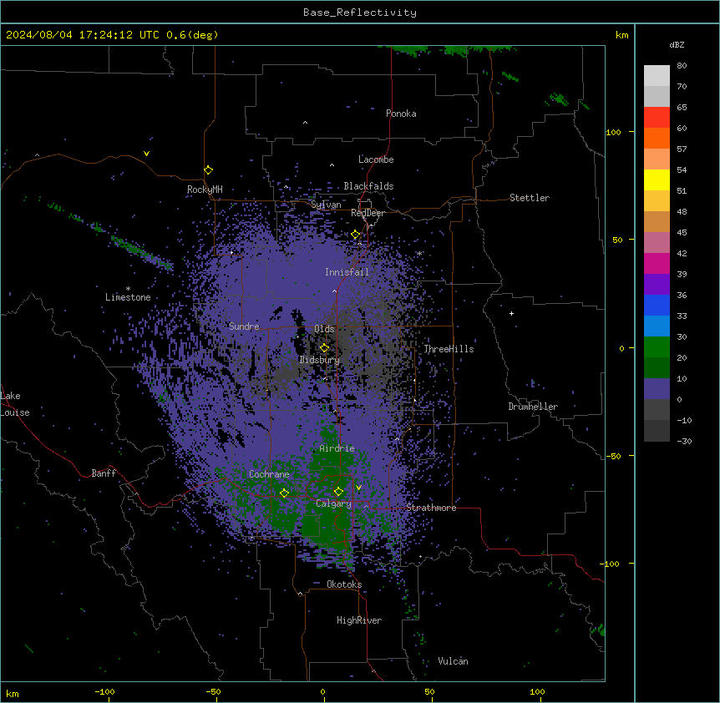
Task: Click the white plus marker west of Drumheller county
Action: 511,313
